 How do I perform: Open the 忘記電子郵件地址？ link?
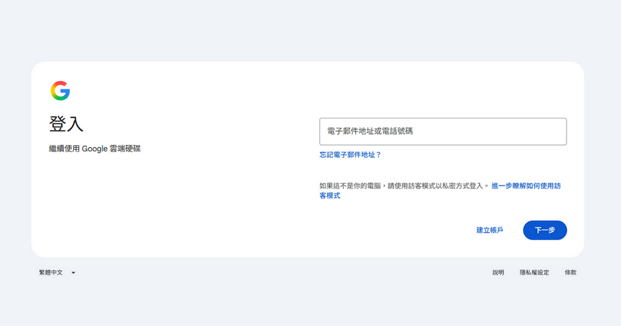(350, 155)
